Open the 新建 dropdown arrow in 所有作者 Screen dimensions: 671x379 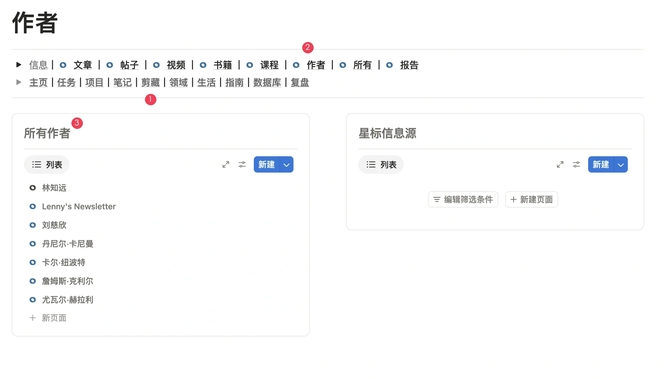tap(286, 165)
